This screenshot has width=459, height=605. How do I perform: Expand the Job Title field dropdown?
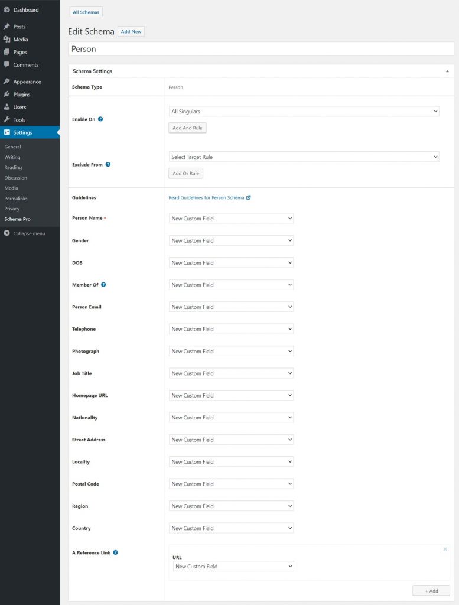click(x=231, y=373)
